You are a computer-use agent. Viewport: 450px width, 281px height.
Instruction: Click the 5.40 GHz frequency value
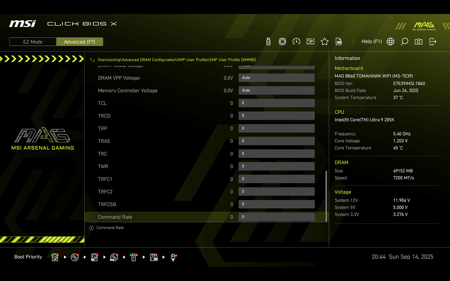click(402, 134)
